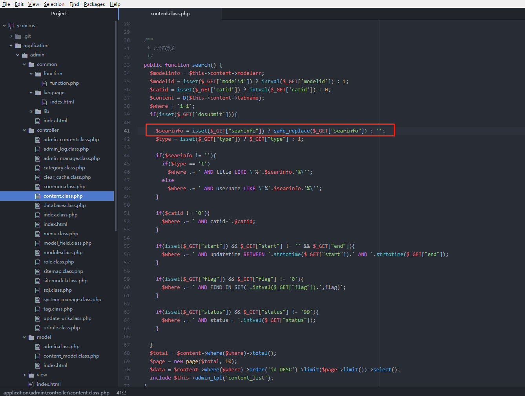Collapse the model folder
525x396 pixels.
pyautogui.click(x=24, y=337)
